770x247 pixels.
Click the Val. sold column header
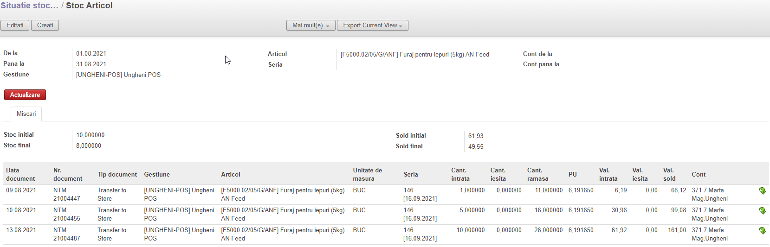pos(669,174)
